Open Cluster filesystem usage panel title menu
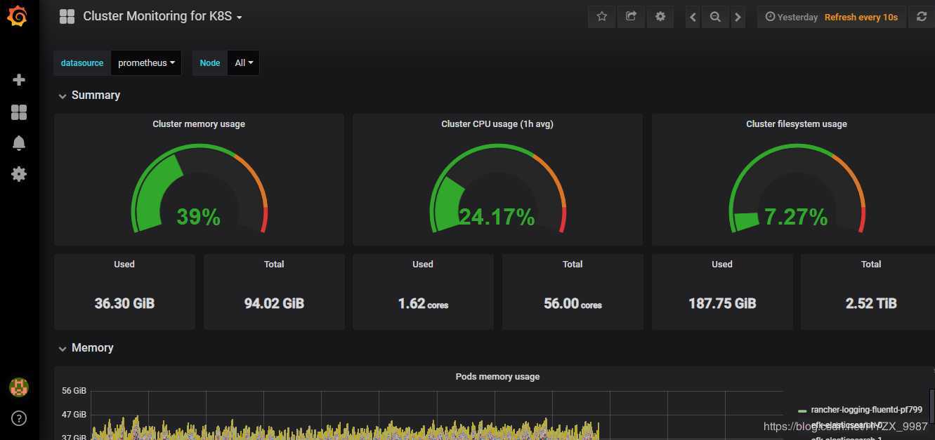 [797, 124]
